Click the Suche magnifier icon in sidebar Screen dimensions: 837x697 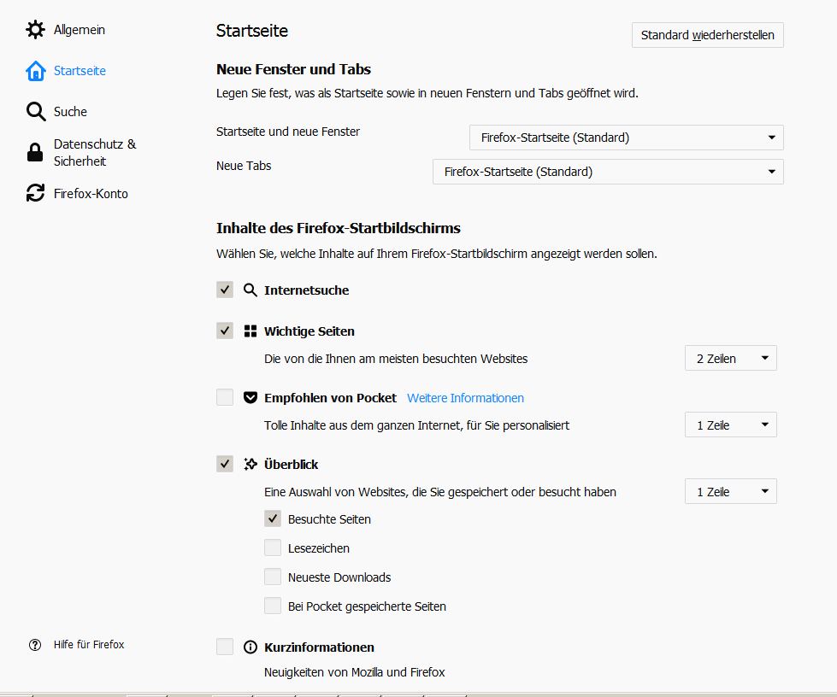(35, 112)
